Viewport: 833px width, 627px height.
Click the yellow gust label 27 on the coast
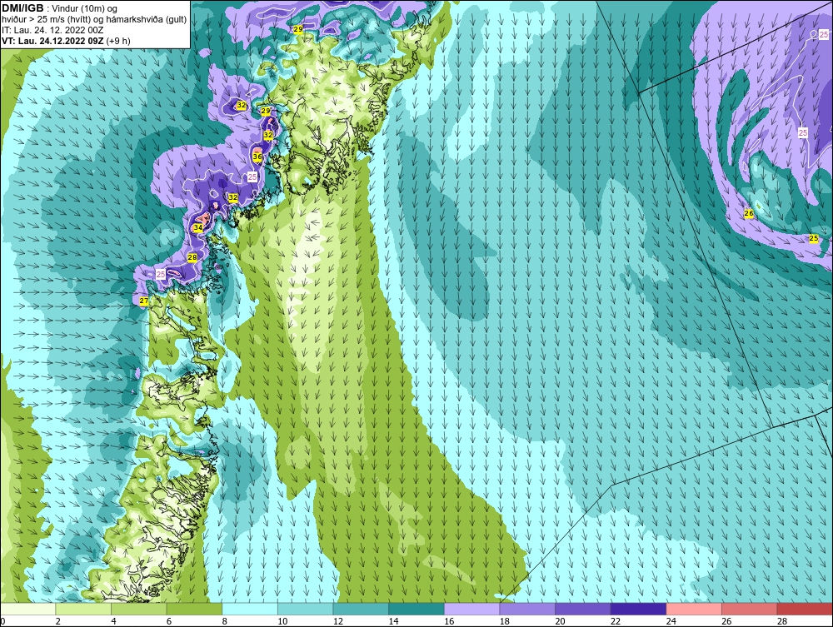pyautogui.click(x=144, y=301)
